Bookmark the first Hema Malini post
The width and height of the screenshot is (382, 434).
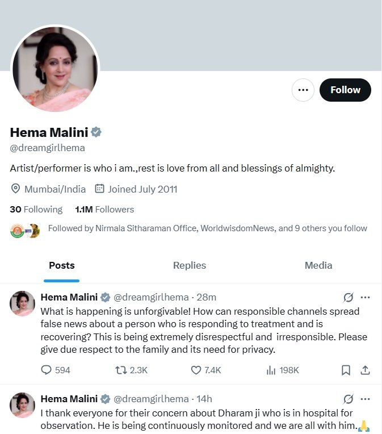346,370
